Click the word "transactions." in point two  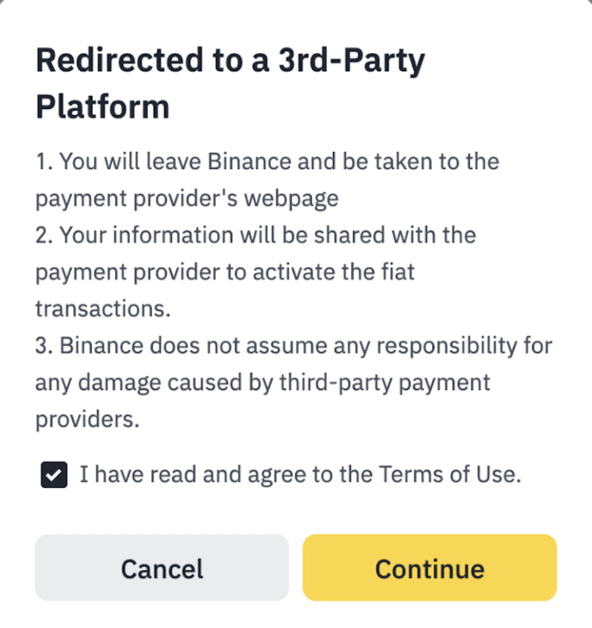tap(102, 308)
